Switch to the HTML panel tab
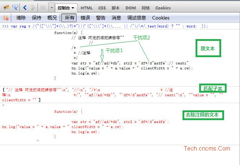The width and height of the screenshot is (240, 165). [87, 8]
